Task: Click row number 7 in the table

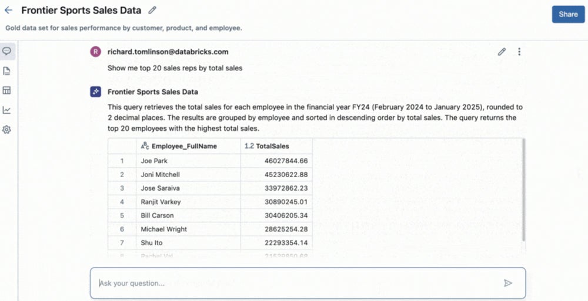Action: [x=122, y=242]
